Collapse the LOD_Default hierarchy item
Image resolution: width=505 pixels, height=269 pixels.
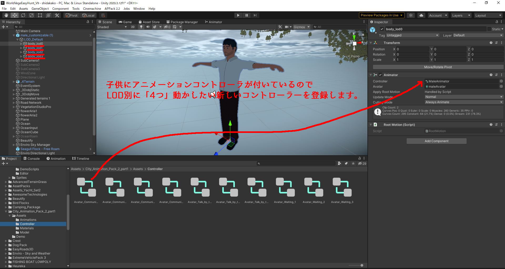(x=17, y=39)
